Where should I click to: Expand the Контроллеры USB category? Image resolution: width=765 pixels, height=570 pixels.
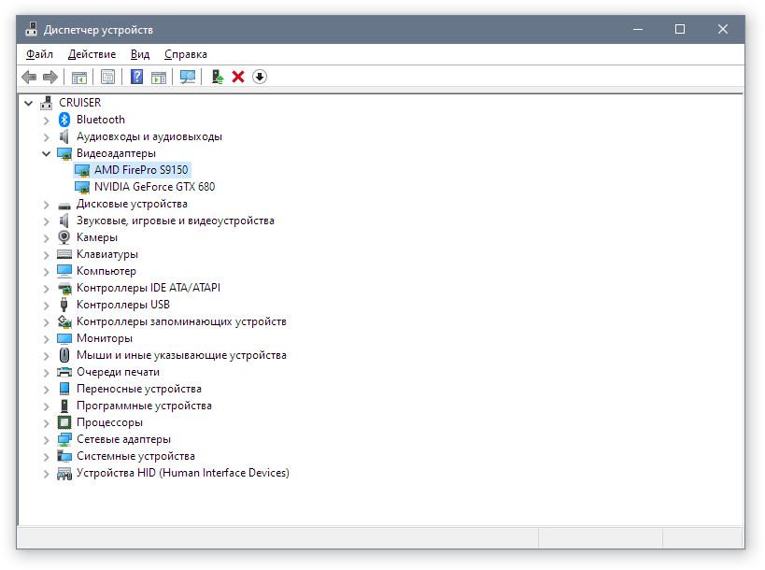[46, 304]
